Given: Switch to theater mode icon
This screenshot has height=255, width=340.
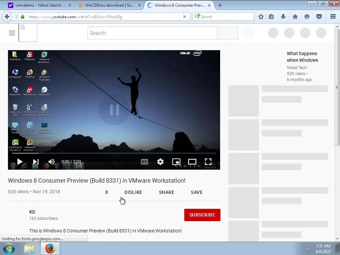Looking at the screenshot, I should click(192, 162).
